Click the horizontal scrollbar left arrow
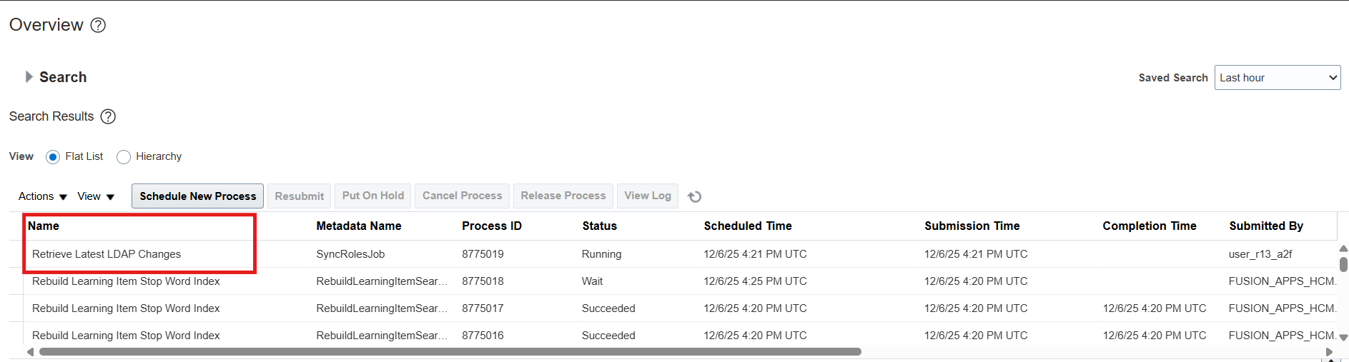 [30, 352]
